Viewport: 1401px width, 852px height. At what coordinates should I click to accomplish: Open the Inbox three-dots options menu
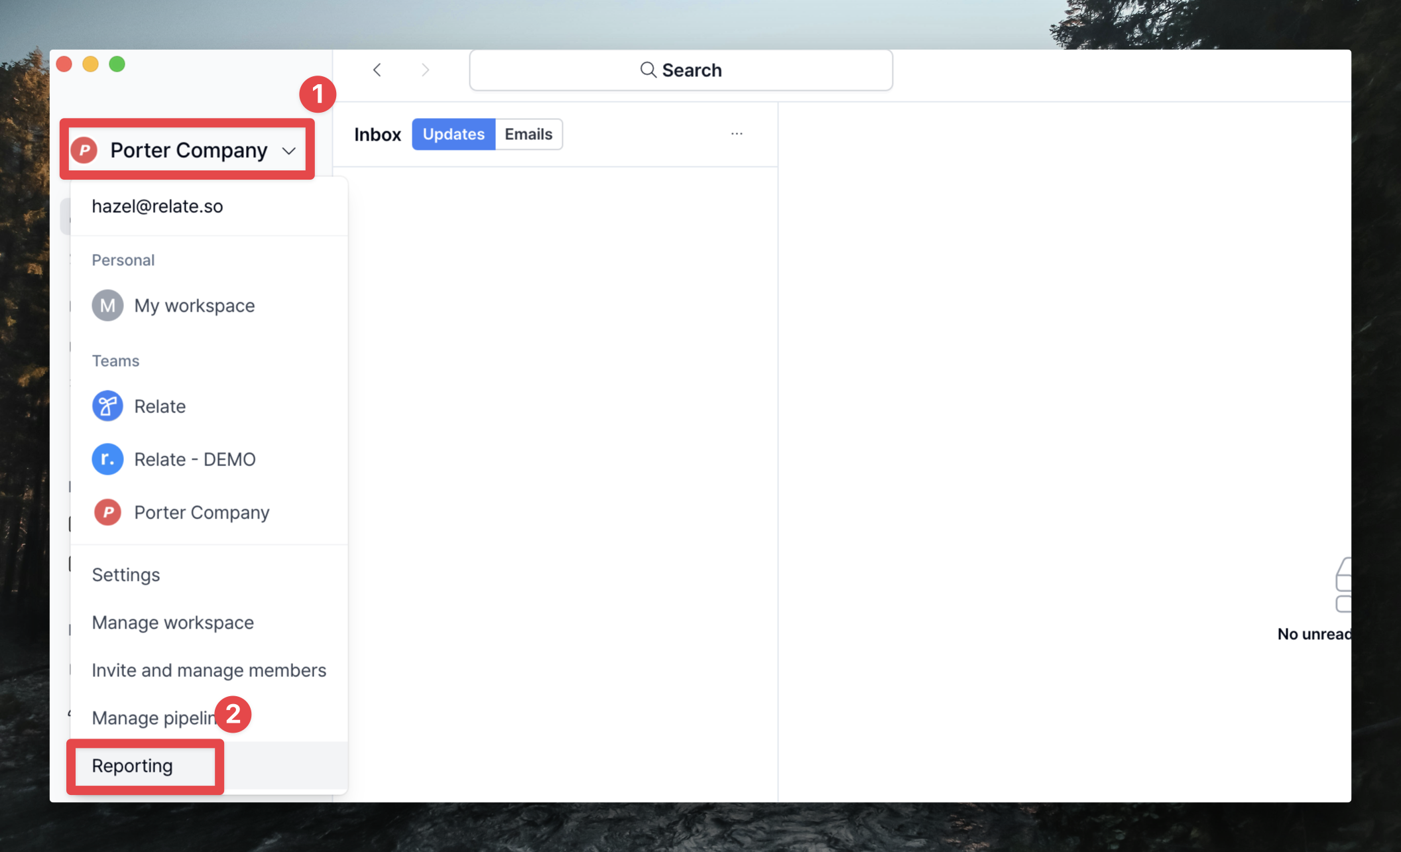(737, 134)
